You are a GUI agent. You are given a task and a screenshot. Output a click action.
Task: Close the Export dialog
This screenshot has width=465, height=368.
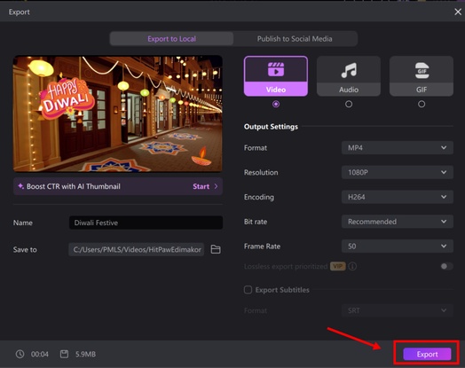point(458,12)
